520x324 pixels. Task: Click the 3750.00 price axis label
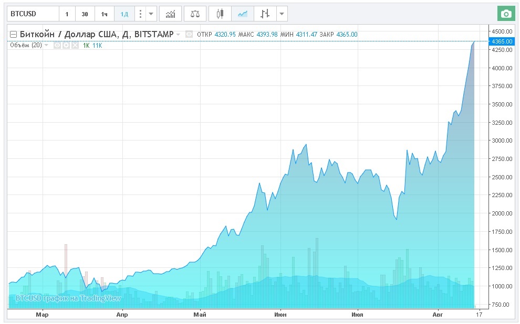(x=502, y=86)
